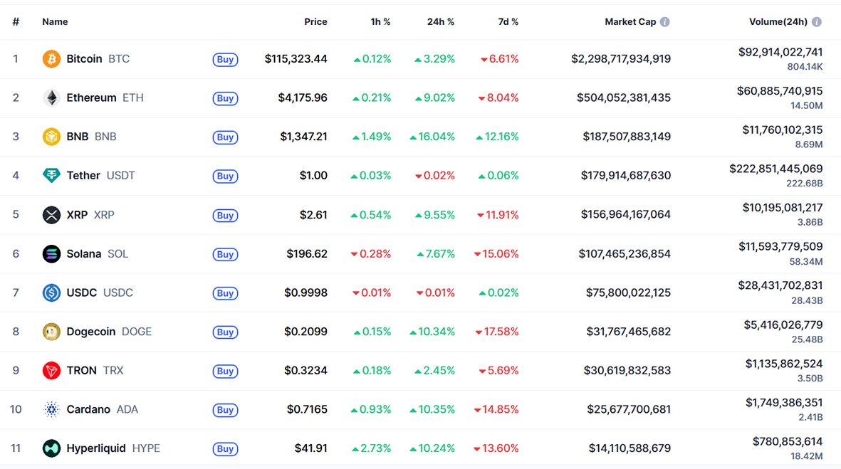Click the BNB yellow logo icon
Viewport: 841px width, 469px height.
51,137
